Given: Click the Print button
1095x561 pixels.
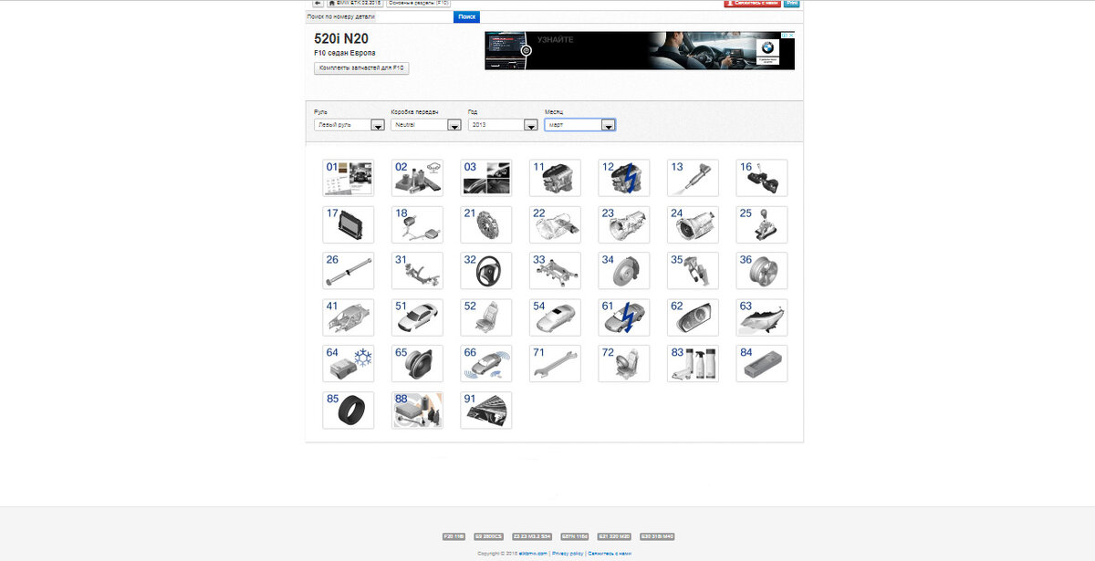Looking at the screenshot, I should pos(792,4).
